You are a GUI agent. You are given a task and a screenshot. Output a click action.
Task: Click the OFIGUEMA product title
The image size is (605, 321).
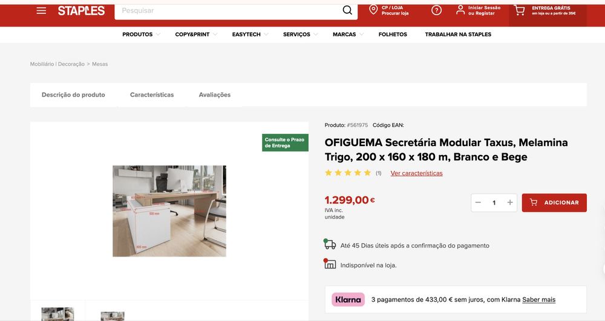tap(446, 150)
